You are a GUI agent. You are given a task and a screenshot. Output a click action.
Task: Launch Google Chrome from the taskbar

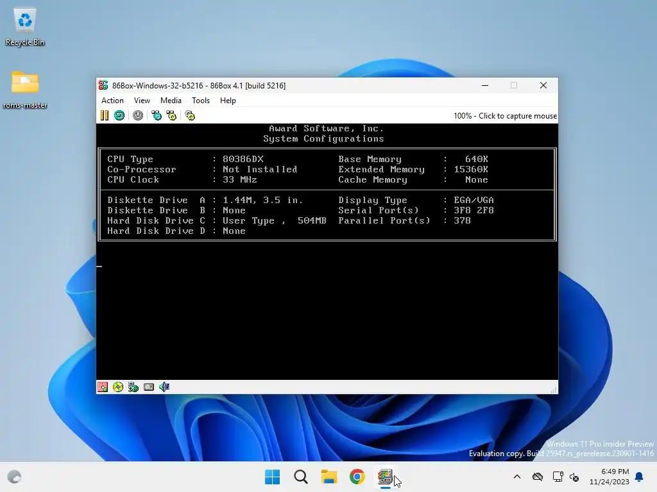click(357, 477)
